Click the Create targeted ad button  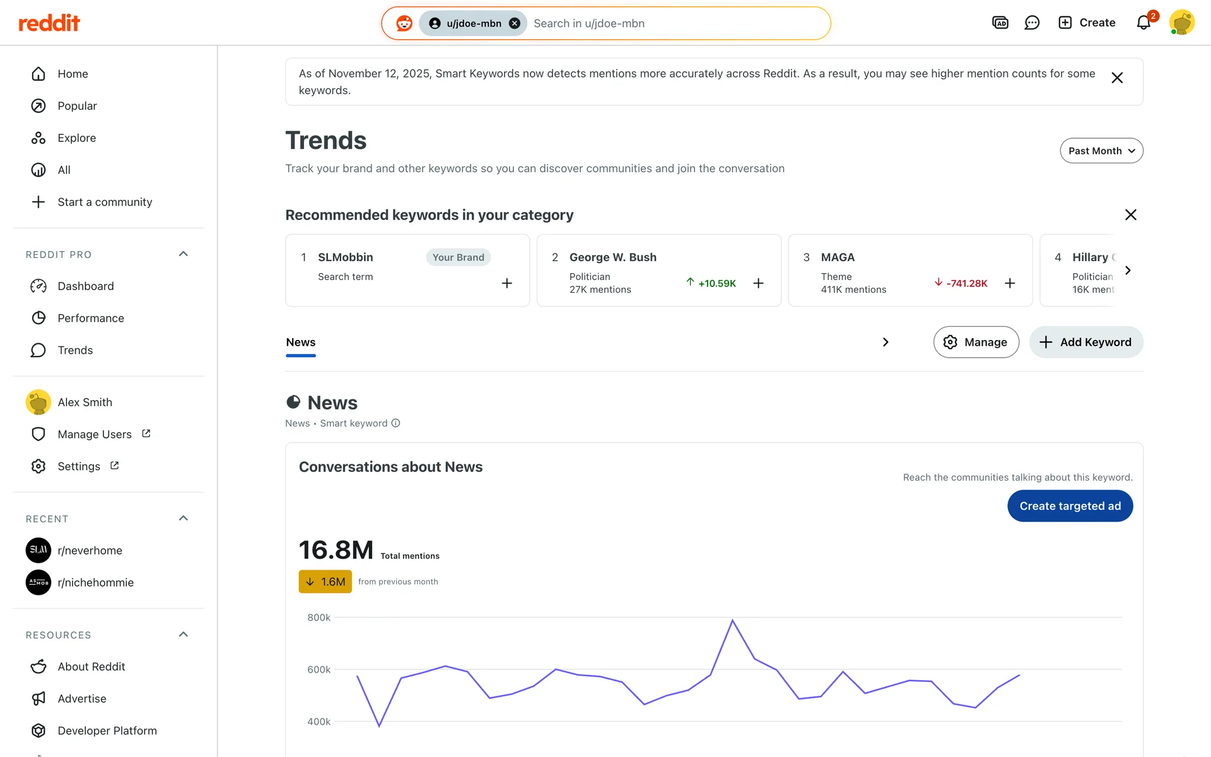[1070, 506]
